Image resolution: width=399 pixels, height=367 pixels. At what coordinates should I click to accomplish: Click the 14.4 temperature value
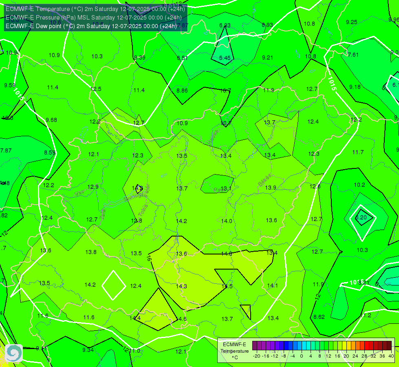click(135, 318)
